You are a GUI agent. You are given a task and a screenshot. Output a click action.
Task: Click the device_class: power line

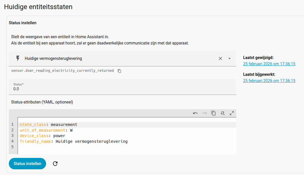point(42,136)
